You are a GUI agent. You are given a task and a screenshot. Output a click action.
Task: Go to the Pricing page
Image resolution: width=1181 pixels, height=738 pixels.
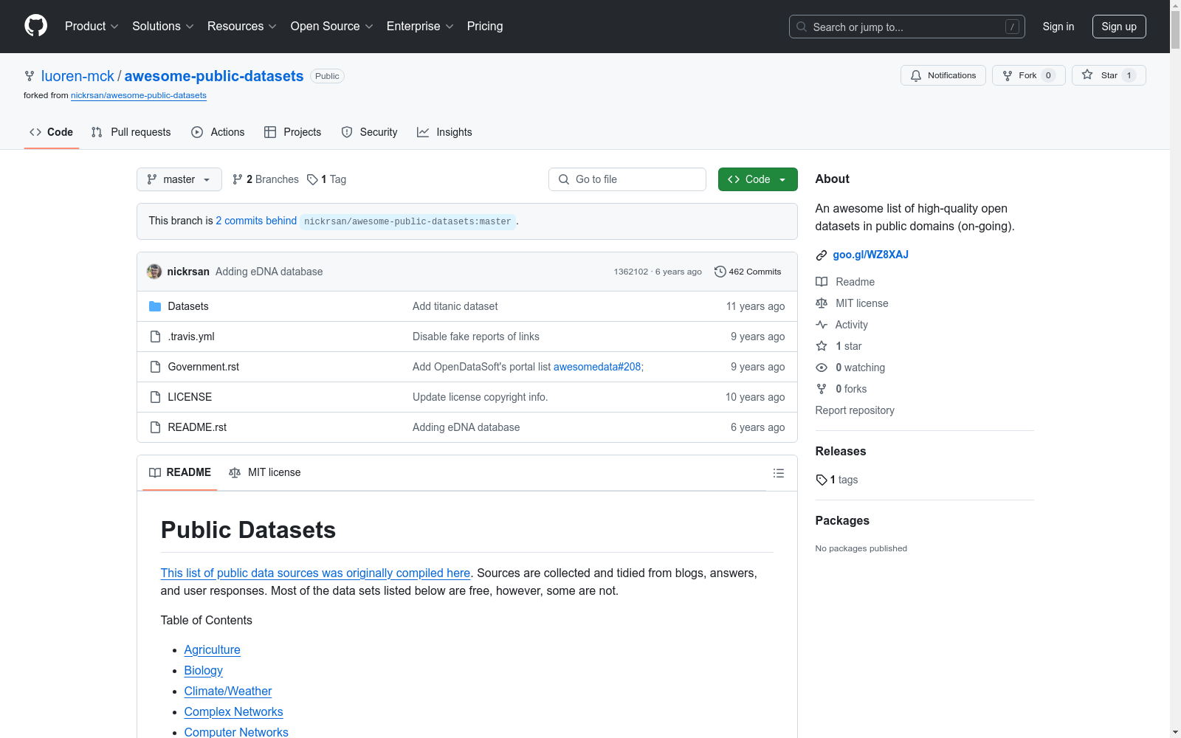tap(485, 27)
